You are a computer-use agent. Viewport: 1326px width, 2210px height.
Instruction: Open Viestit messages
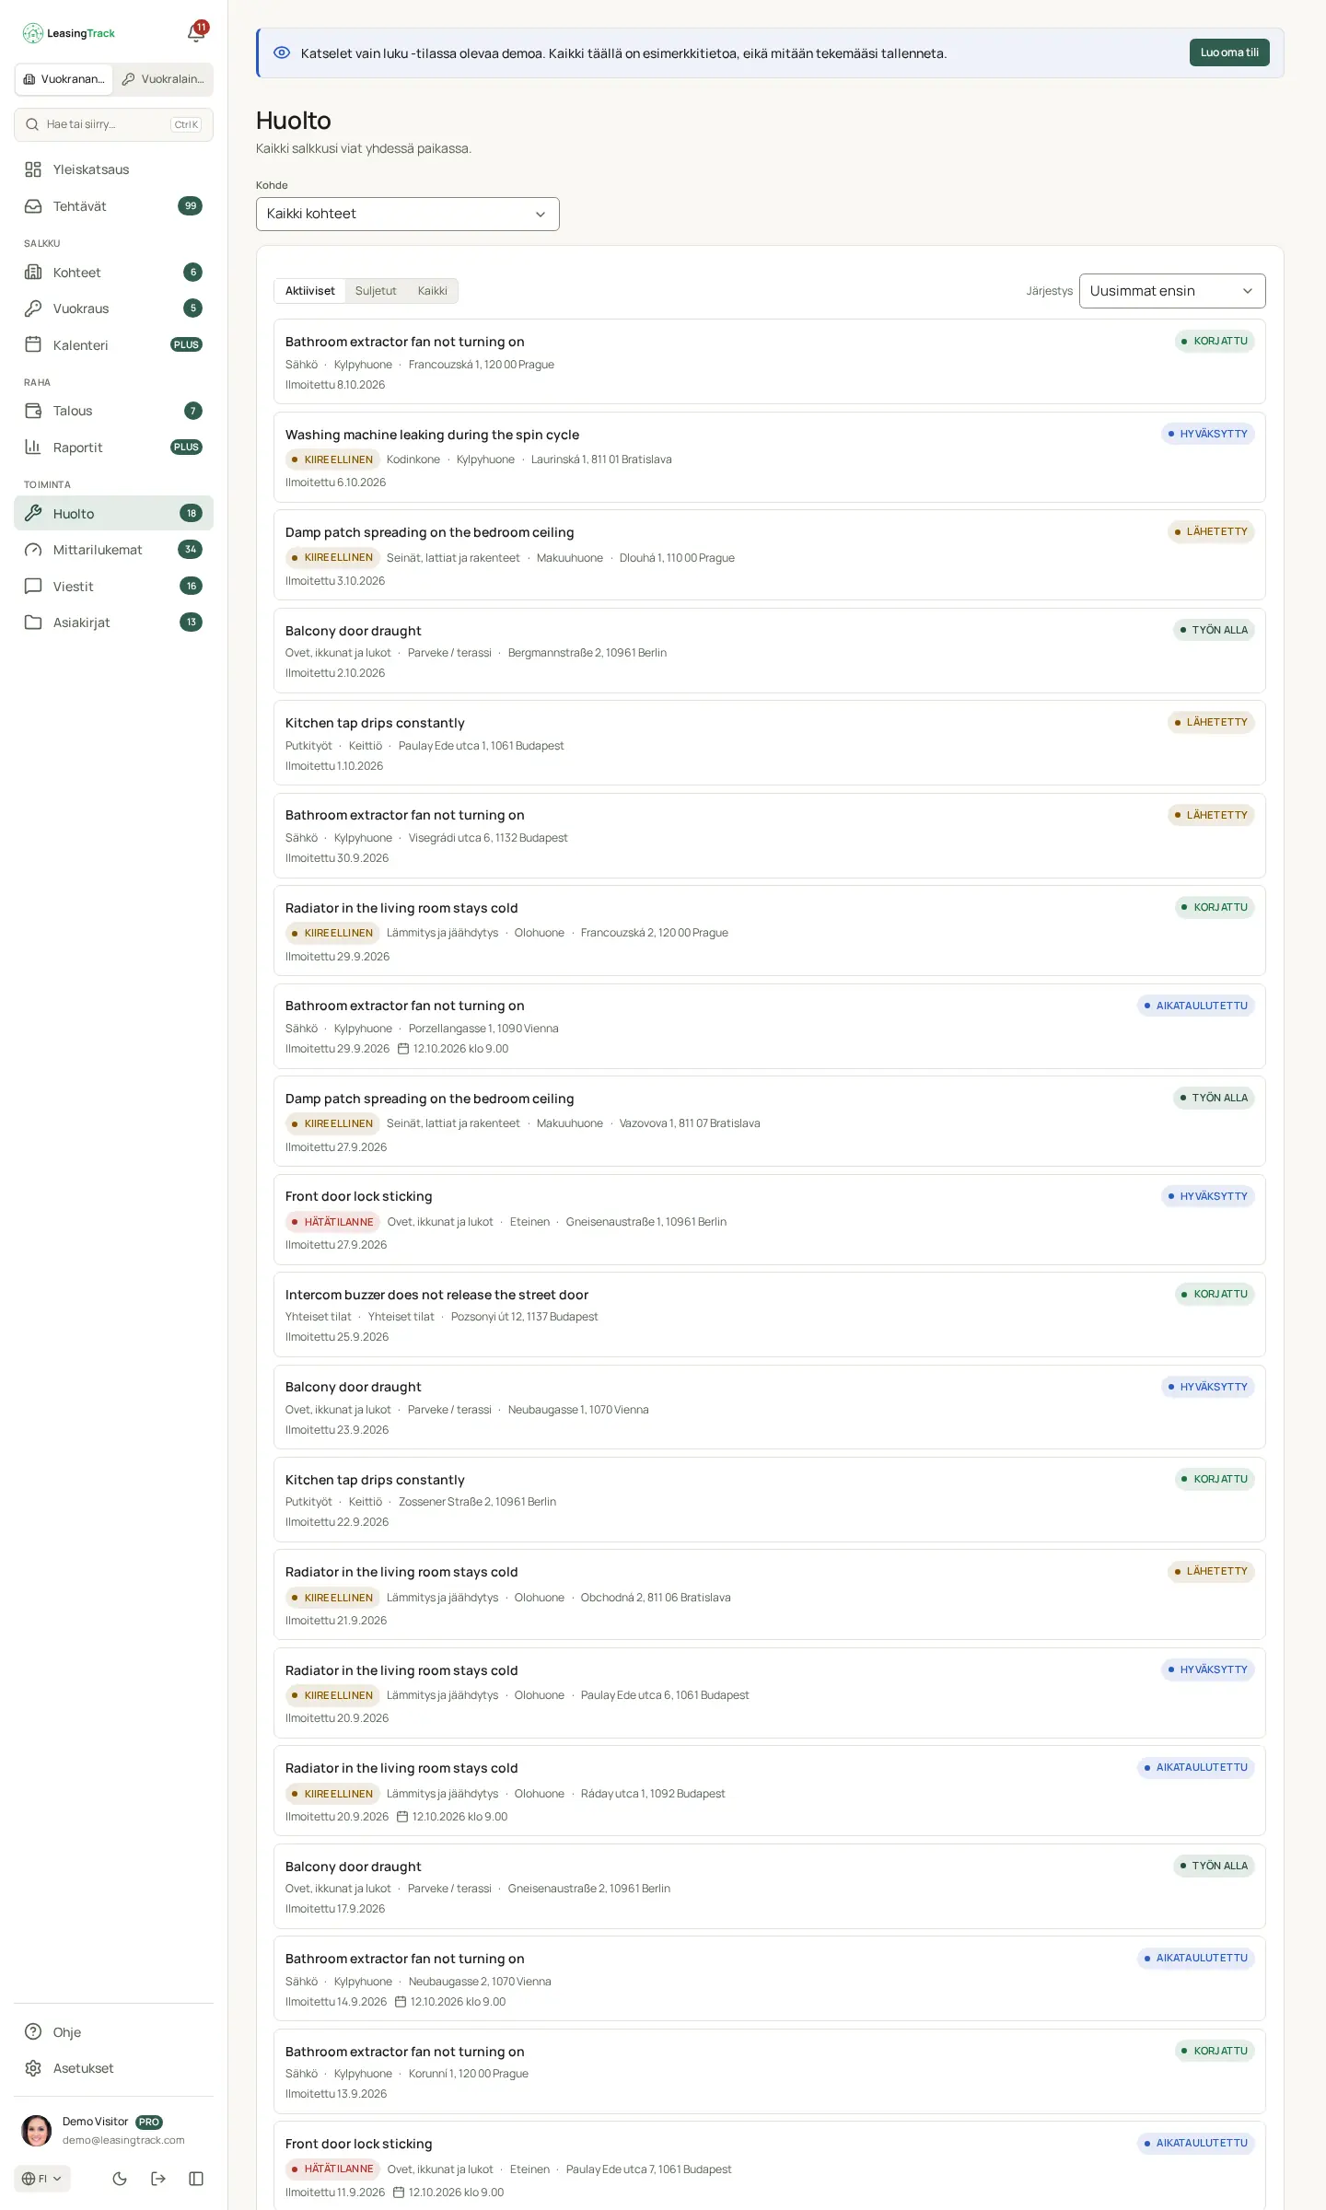[113, 587]
